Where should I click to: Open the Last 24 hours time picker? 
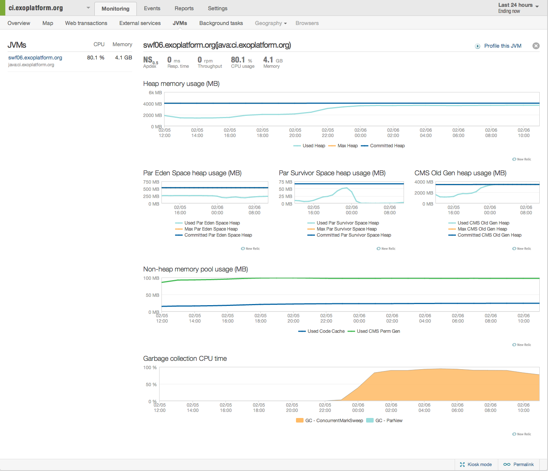[x=518, y=8]
